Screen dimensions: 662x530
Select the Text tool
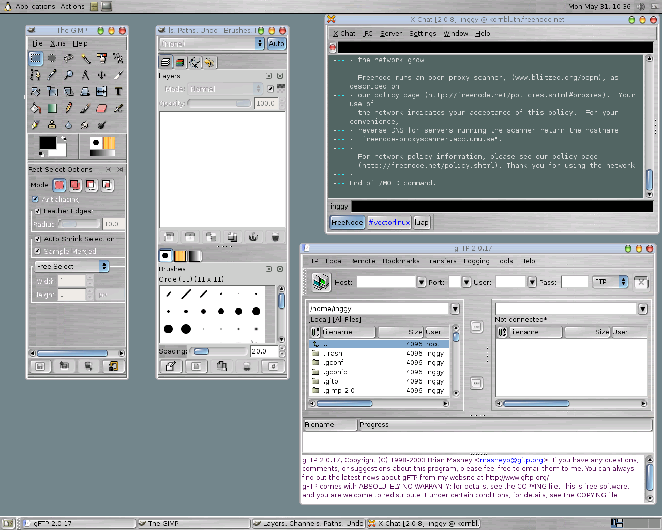118,92
